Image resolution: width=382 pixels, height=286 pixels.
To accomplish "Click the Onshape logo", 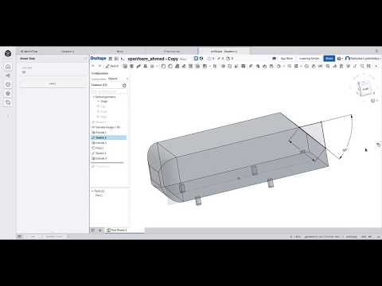I will (x=98, y=58).
